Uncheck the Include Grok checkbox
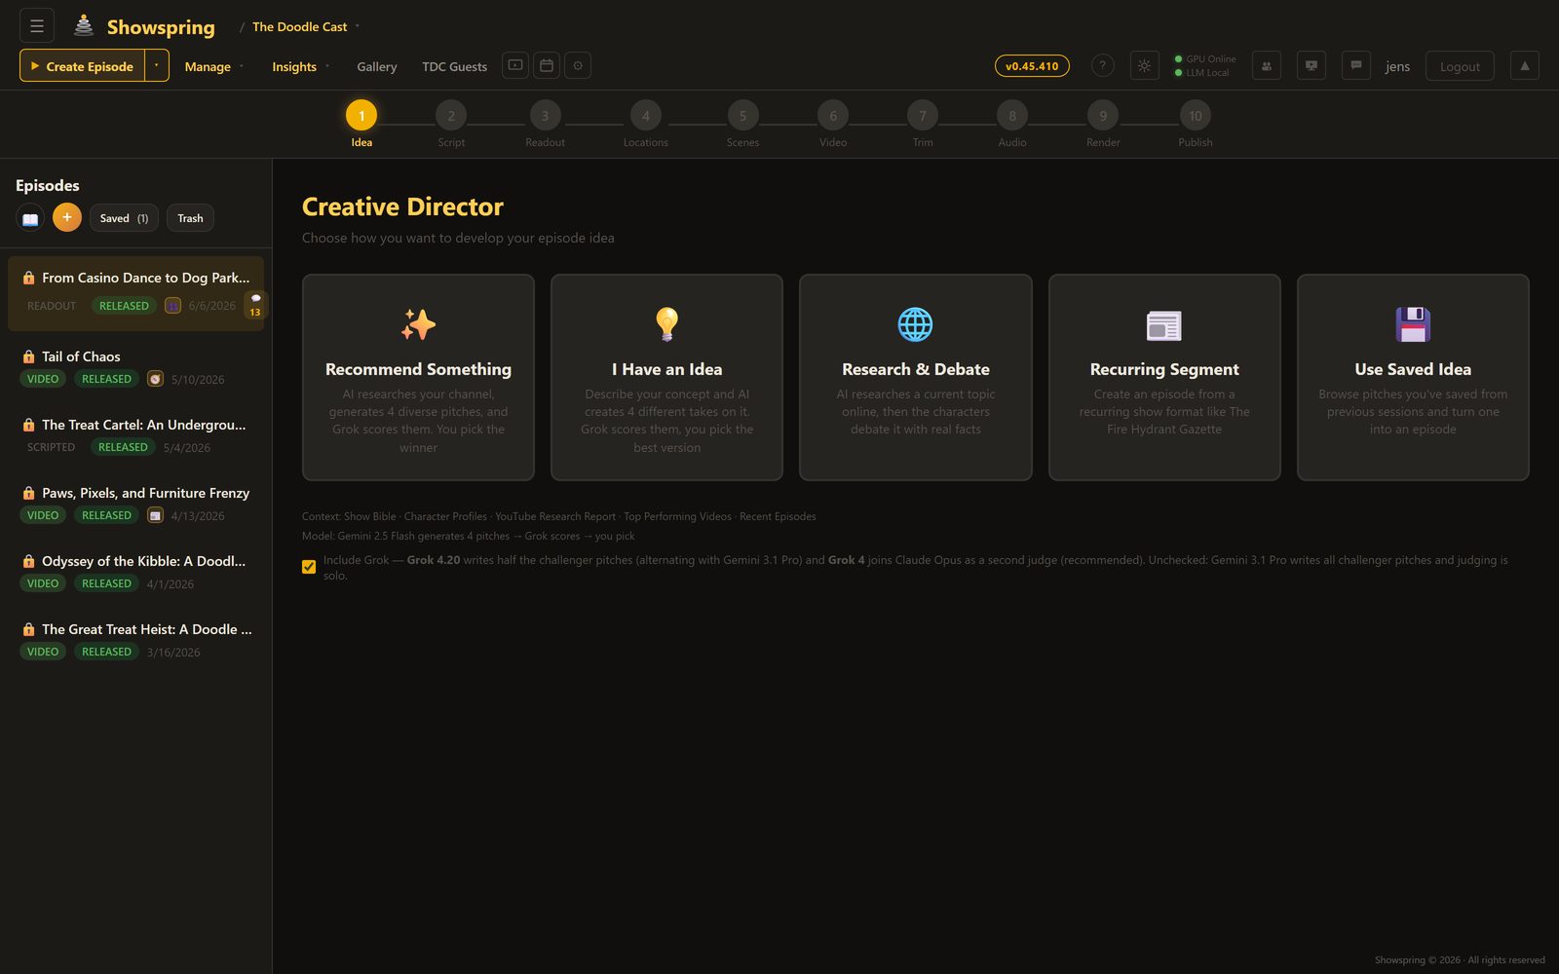 pyautogui.click(x=309, y=567)
